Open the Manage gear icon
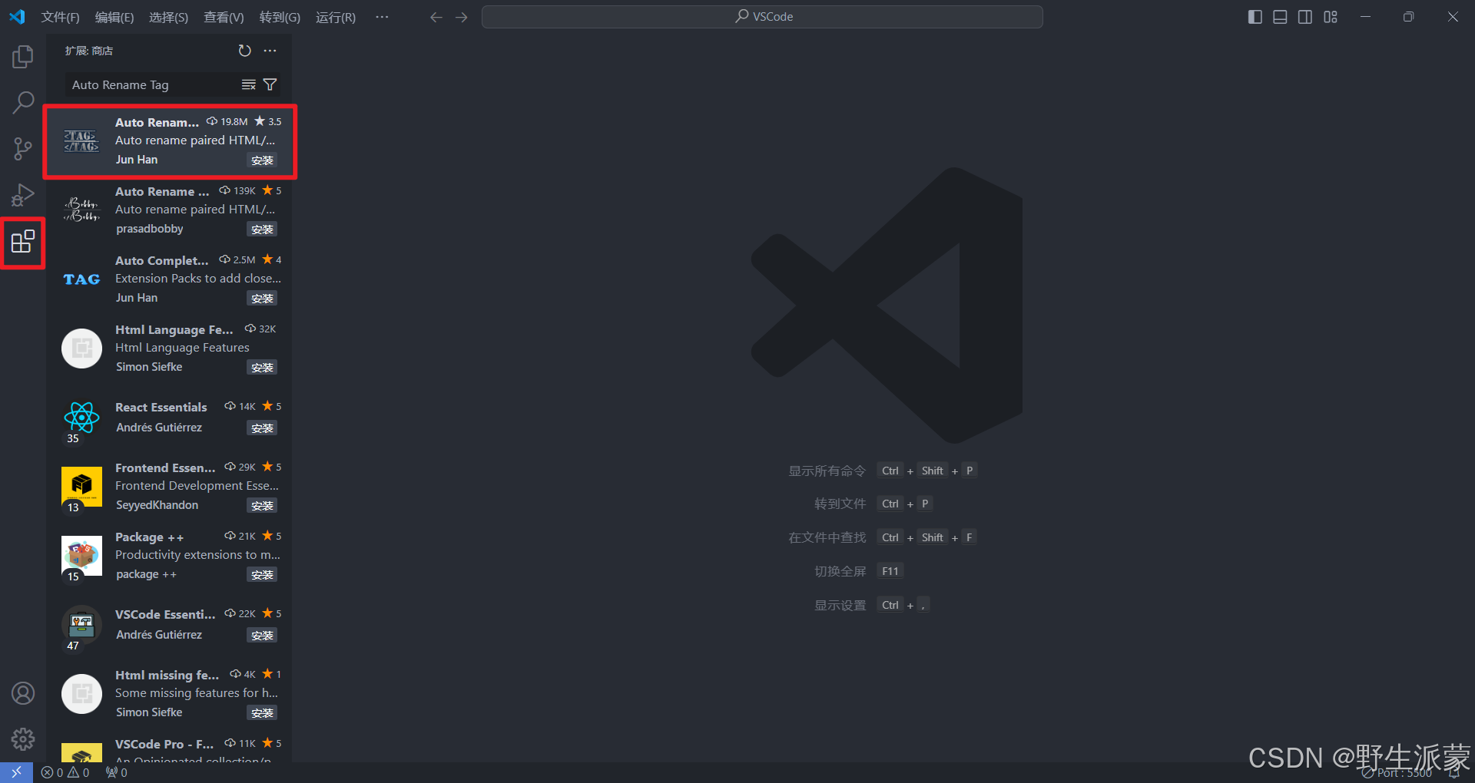Viewport: 1475px width, 783px height. [23, 739]
